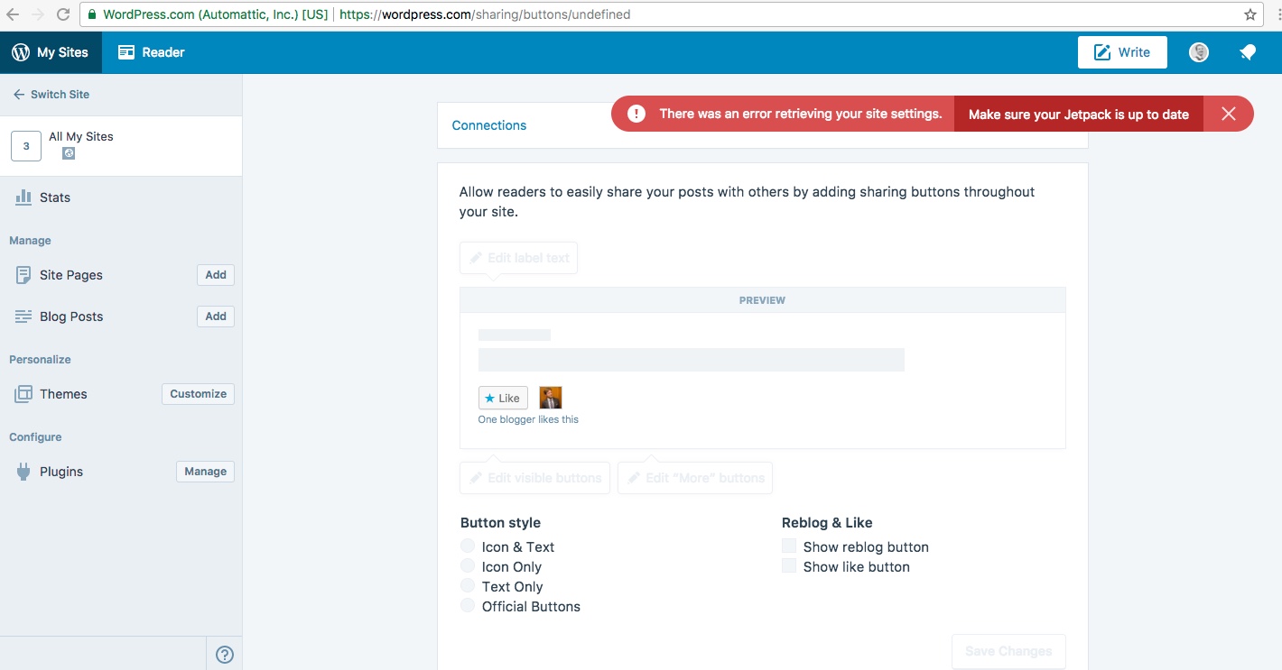Switch to the Reader tab
The image size is (1282, 670).
click(152, 52)
